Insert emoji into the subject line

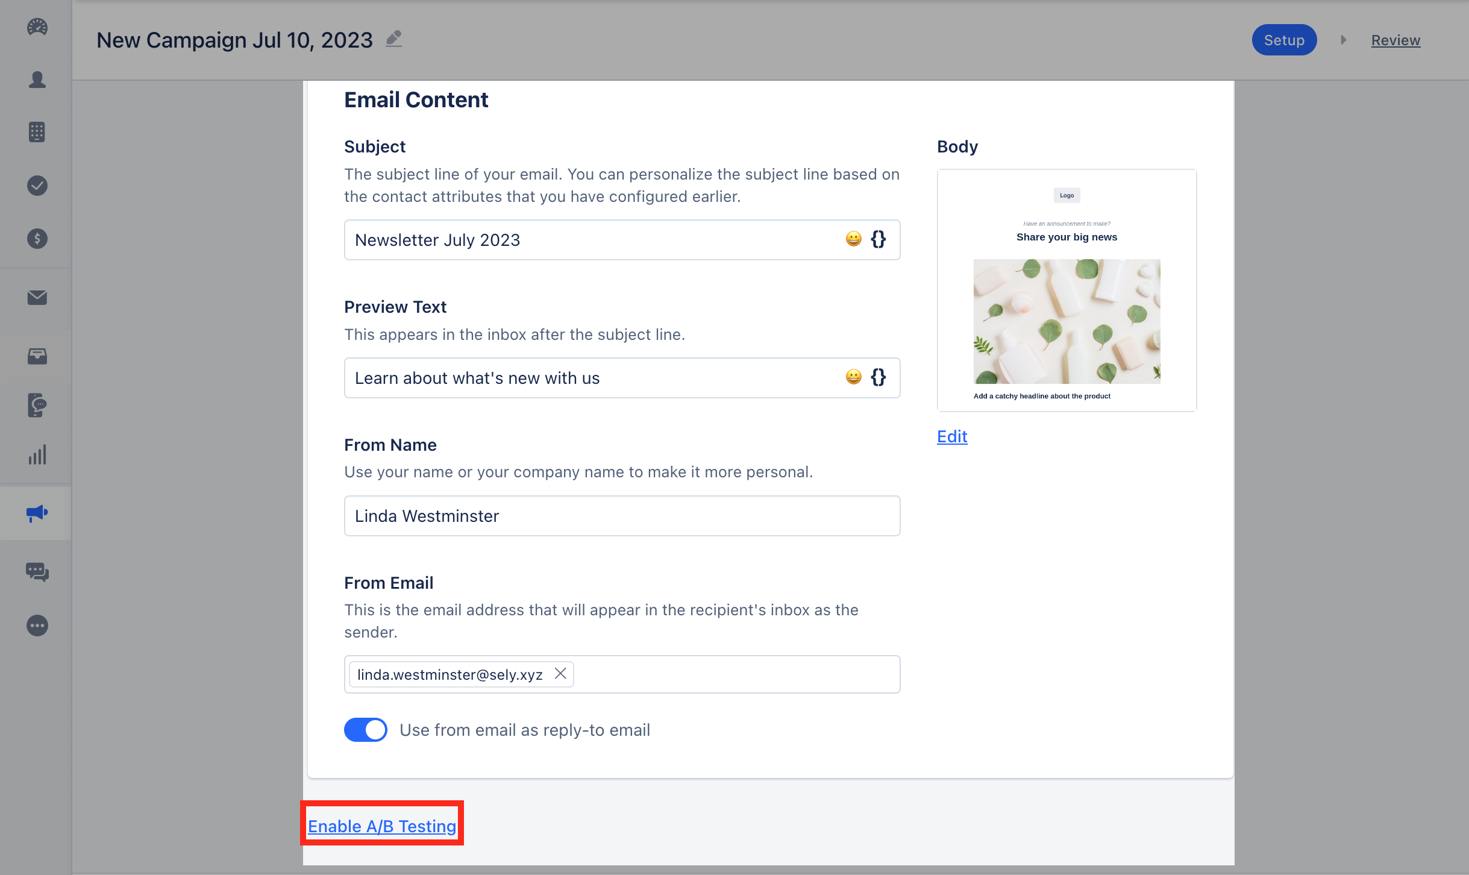[853, 239]
